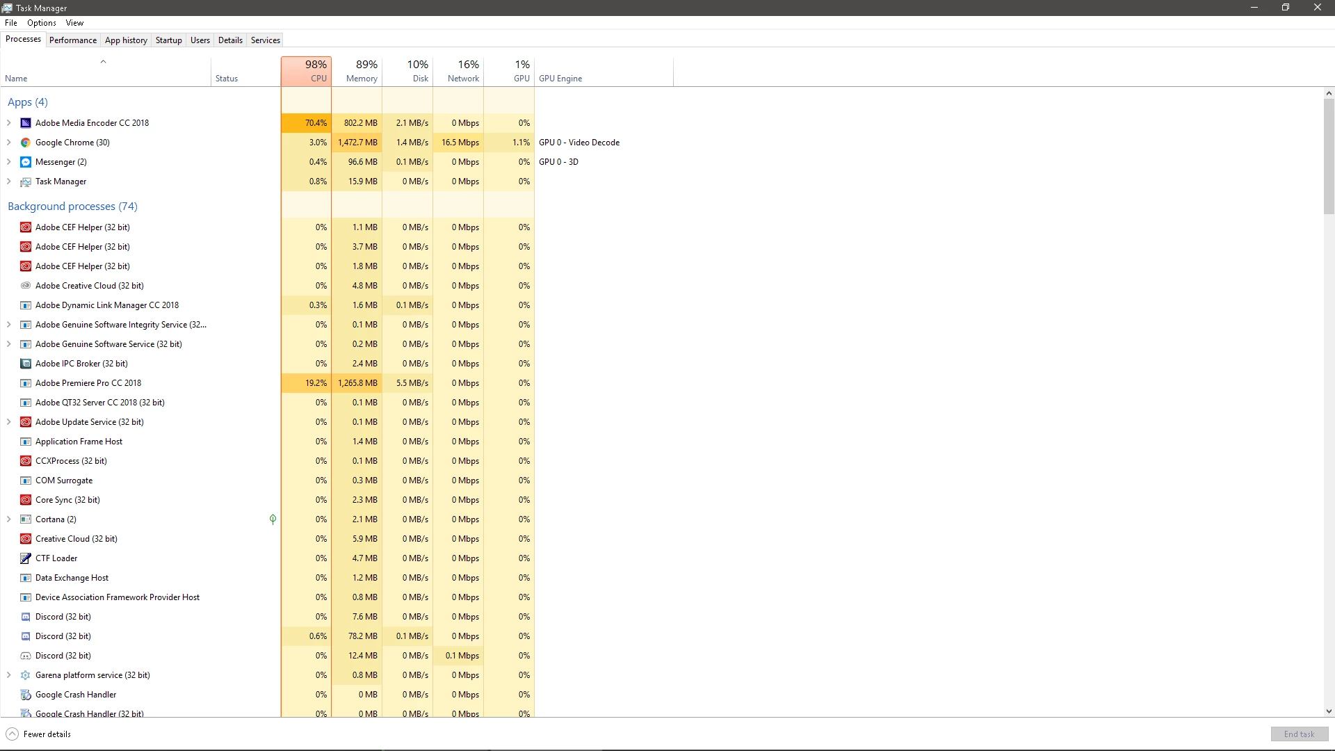
Task: Expand the Google Chrome (30) process group
Action: (9, 143)
